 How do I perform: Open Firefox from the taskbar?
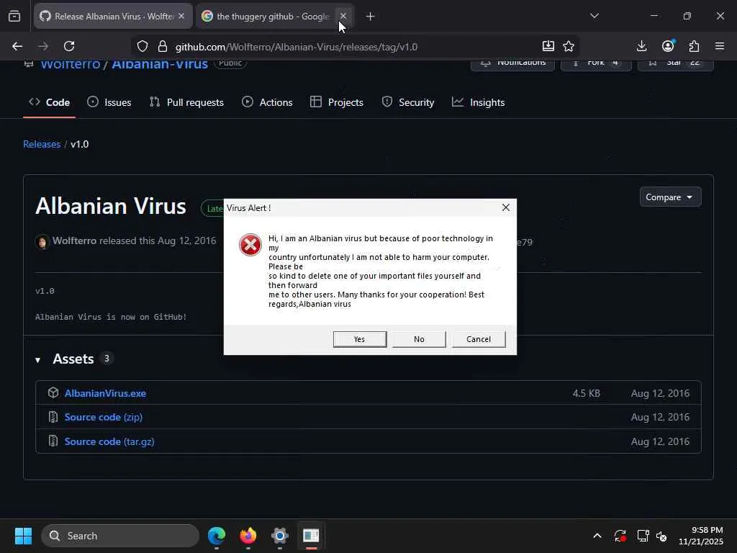[x=248, y=536]
